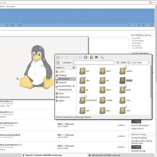Open my messages link in sidebar
This screenshot has height=157, width=157.
tap(138, 41)
